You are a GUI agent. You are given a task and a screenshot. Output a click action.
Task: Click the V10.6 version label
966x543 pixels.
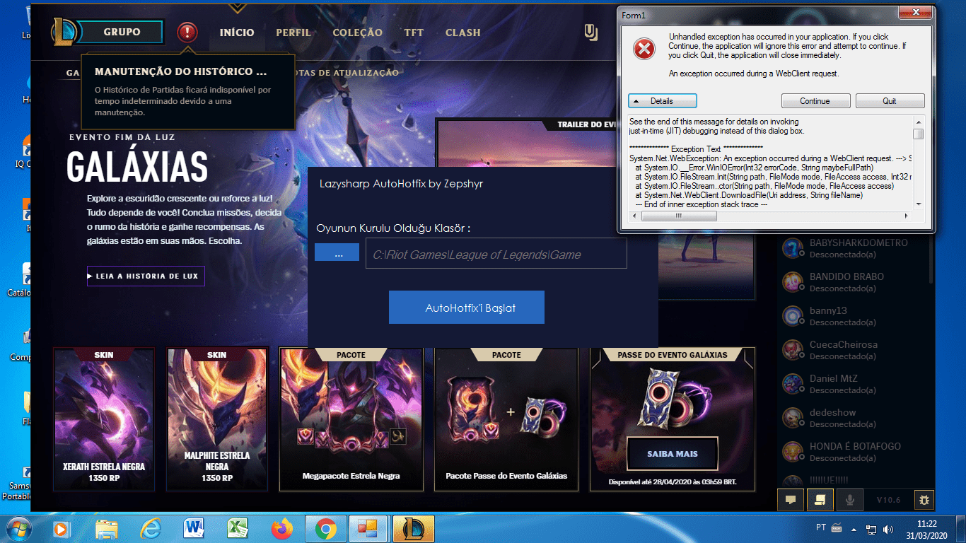(x=889, y=500)
